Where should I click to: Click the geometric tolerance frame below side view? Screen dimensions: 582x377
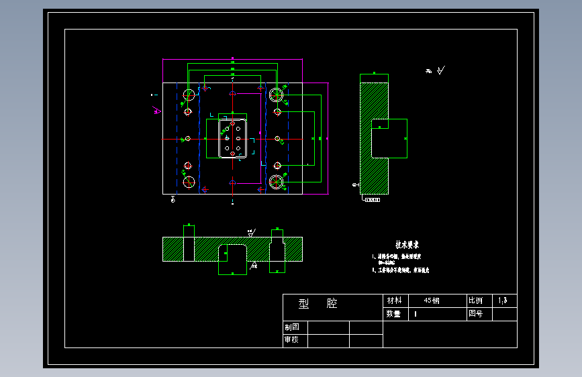point(373,200)
